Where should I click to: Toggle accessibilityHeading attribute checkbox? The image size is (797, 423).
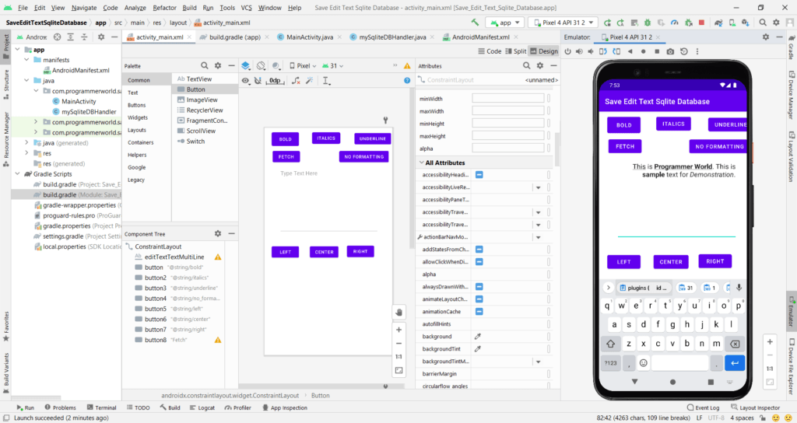click(x=479, y=175)
